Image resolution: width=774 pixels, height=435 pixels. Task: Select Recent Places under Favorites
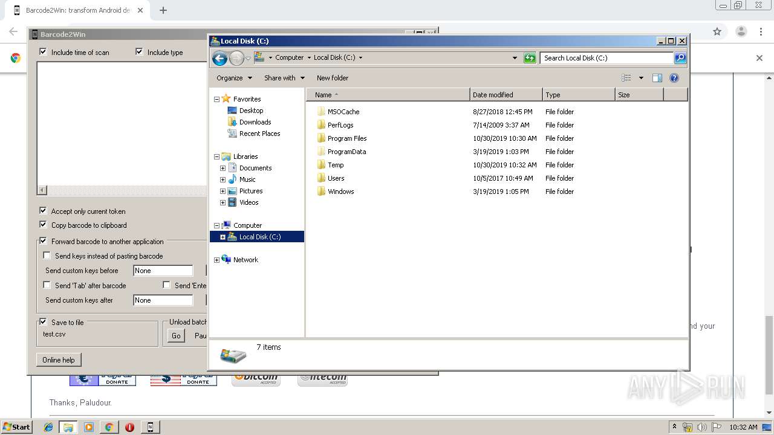point(259,134)
